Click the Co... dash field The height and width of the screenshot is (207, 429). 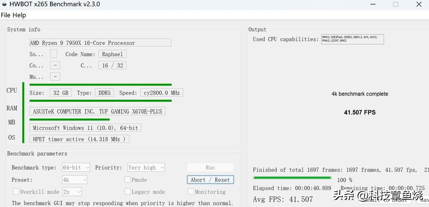55,66
